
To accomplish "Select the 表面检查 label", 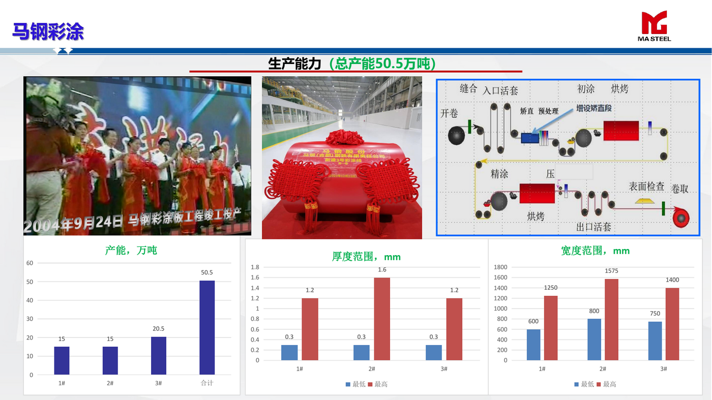I will (x=647, y=187).
